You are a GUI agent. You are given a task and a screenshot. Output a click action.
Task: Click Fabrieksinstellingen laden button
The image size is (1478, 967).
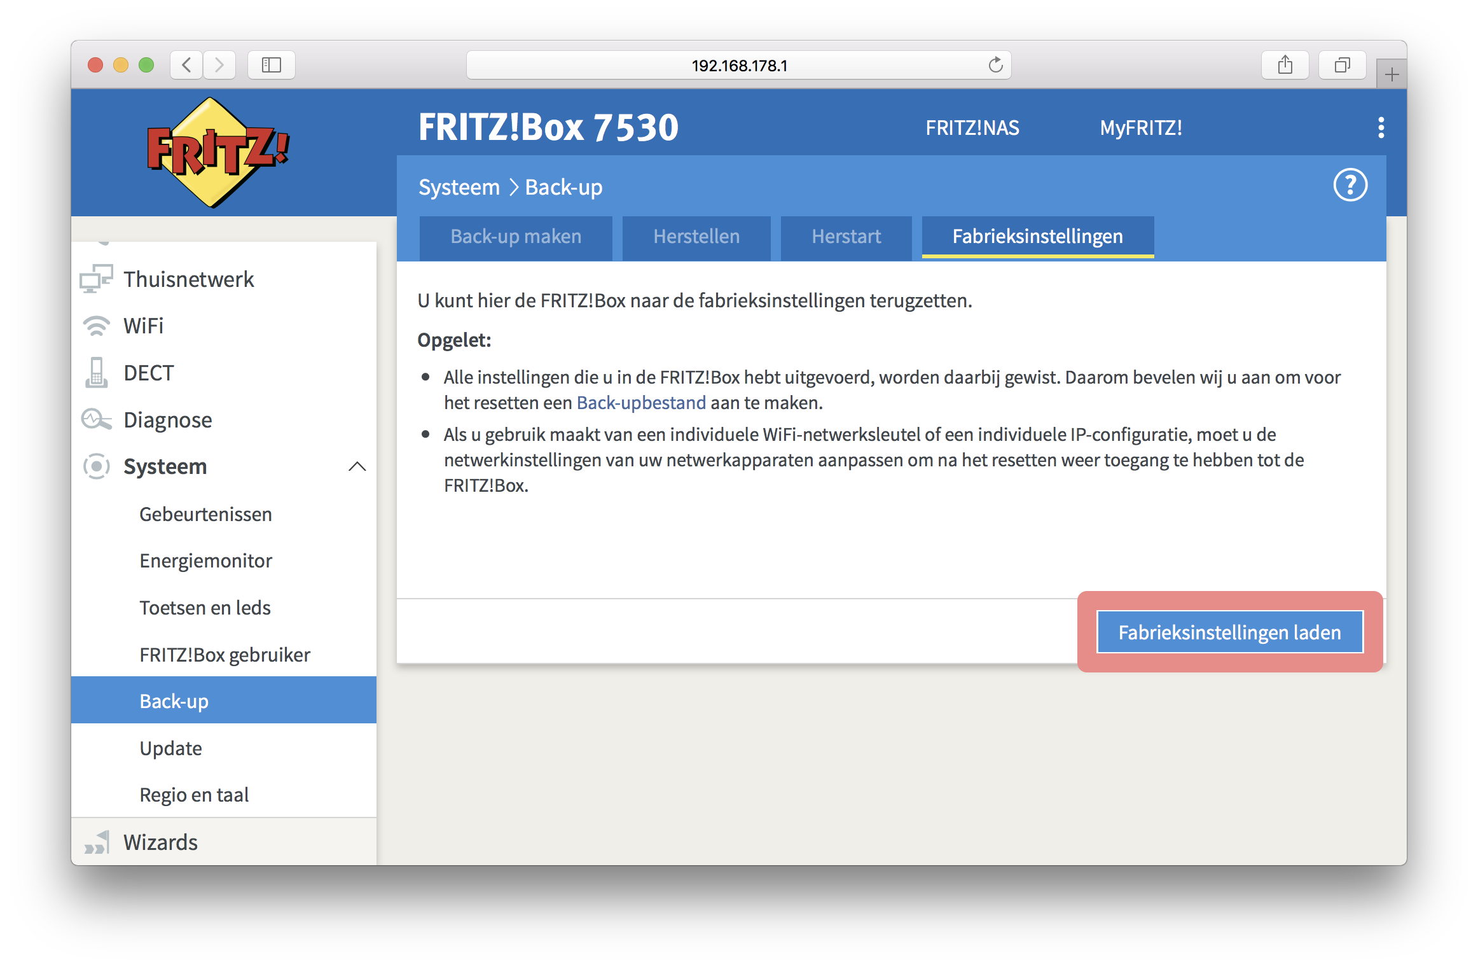[1229, 632]
